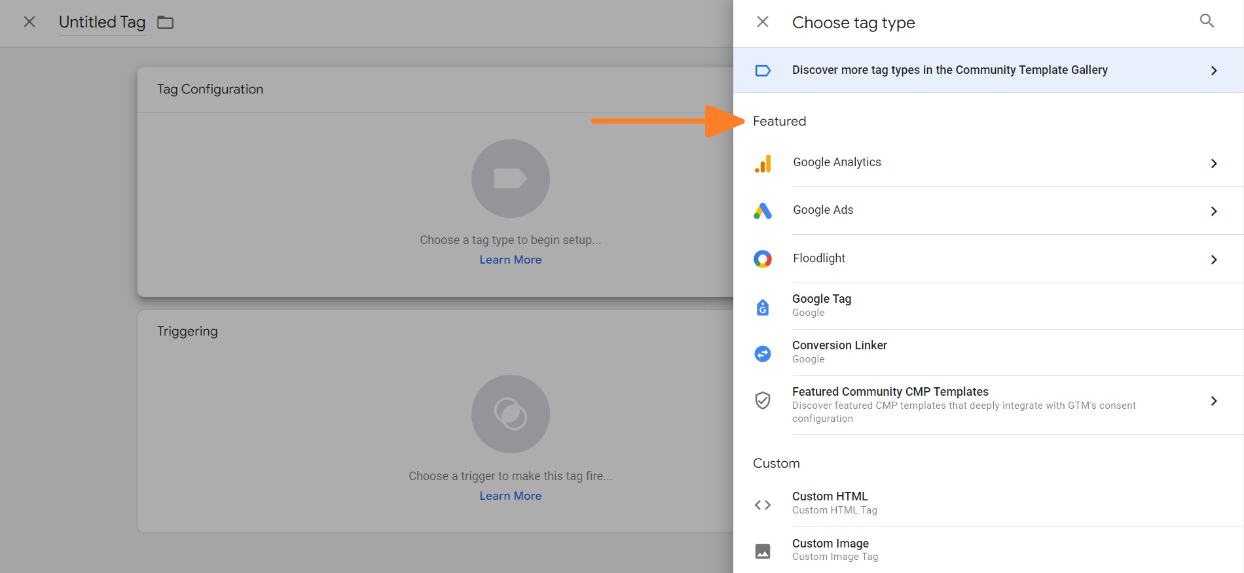
Task: Click the Custom Image picture icon
Action: coord(763,551)
